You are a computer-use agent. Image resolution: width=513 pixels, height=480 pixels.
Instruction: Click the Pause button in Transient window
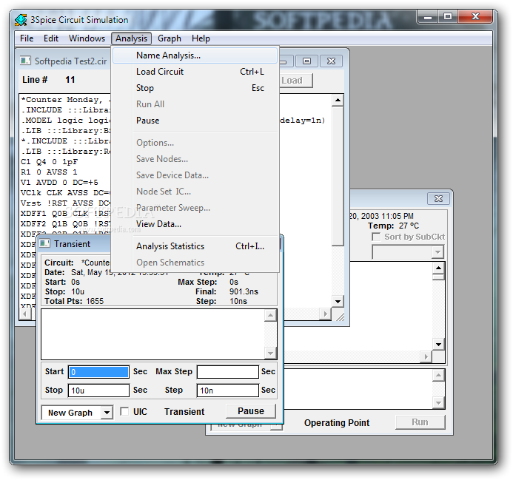coord(251,411)
